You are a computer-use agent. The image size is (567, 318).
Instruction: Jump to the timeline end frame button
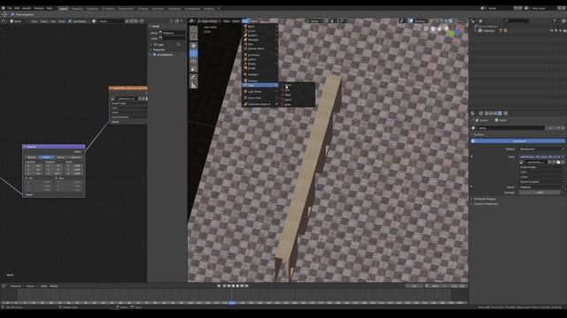pyautogui.click(x=246, y=286)
